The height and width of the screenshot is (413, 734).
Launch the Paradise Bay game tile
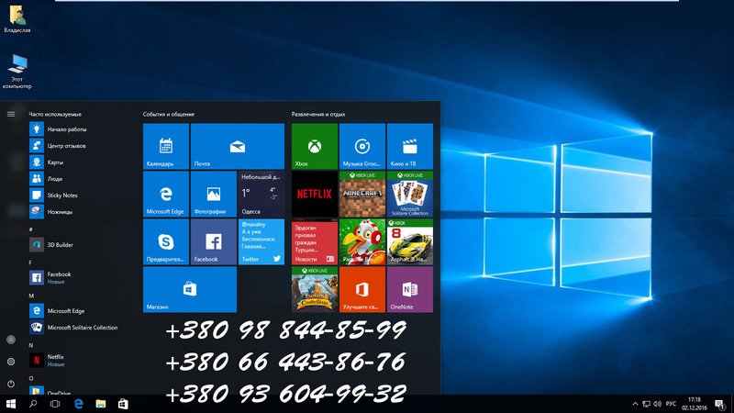click(x=362, y=241)
